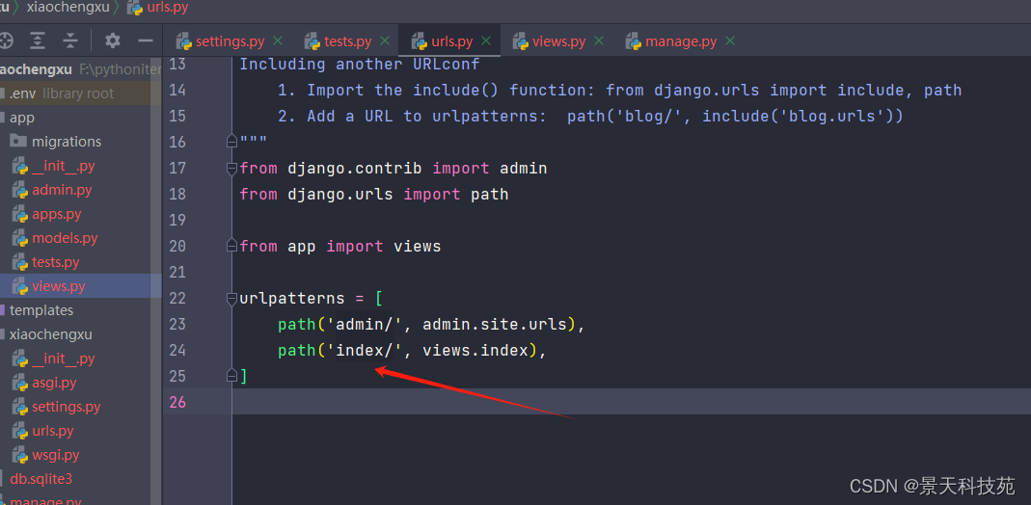The image size is (1031, 505).
Task: Click line number 26 in gutter
Action: (x=177, y=402)
